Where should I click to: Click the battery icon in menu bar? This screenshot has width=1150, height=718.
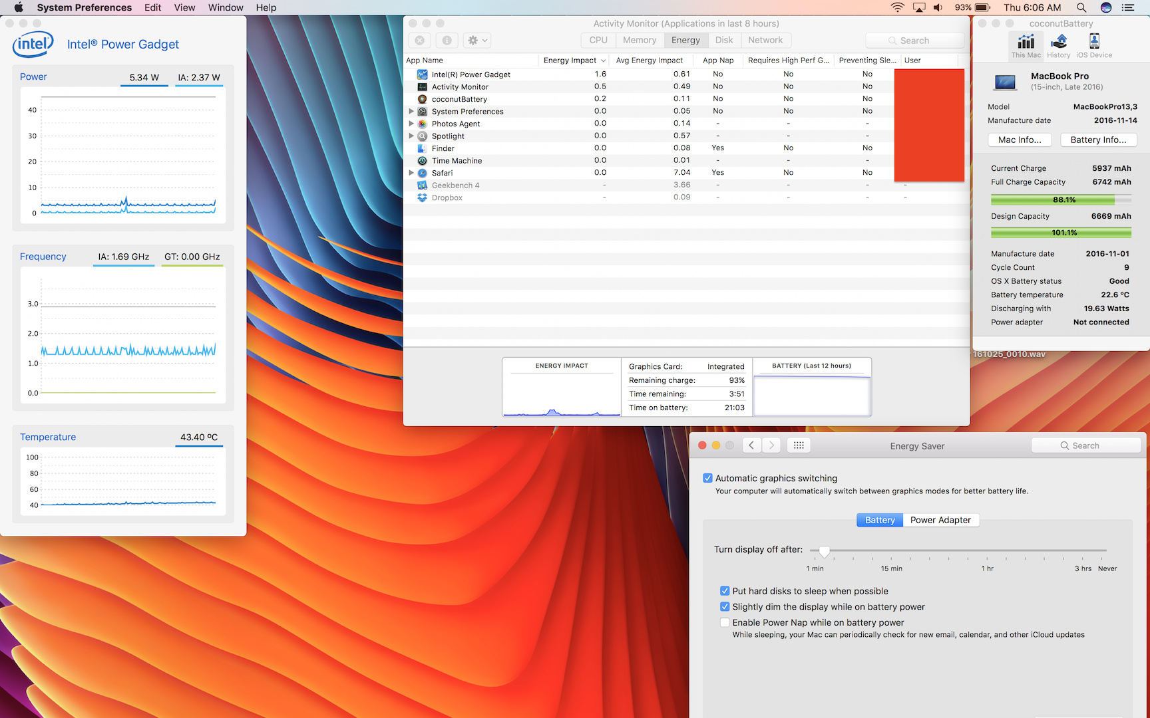point(983,7)
